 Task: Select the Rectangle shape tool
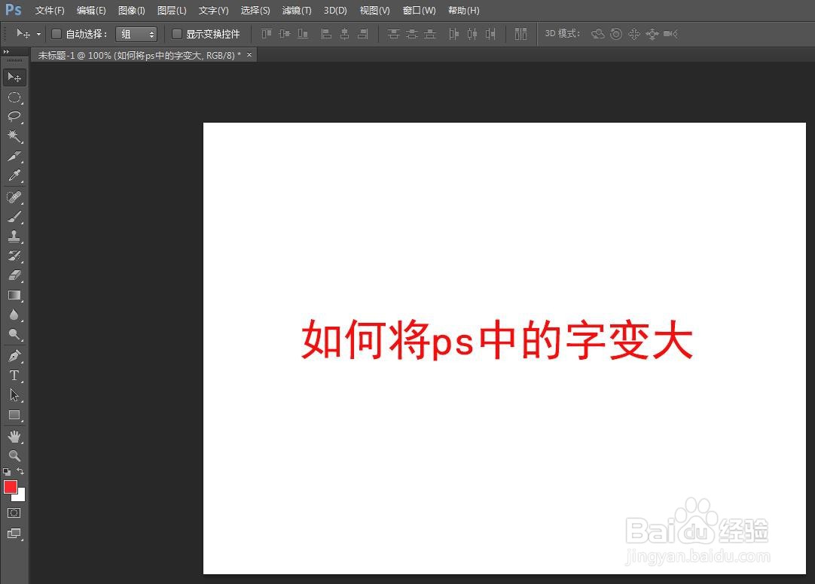click(x=14, y=415)
